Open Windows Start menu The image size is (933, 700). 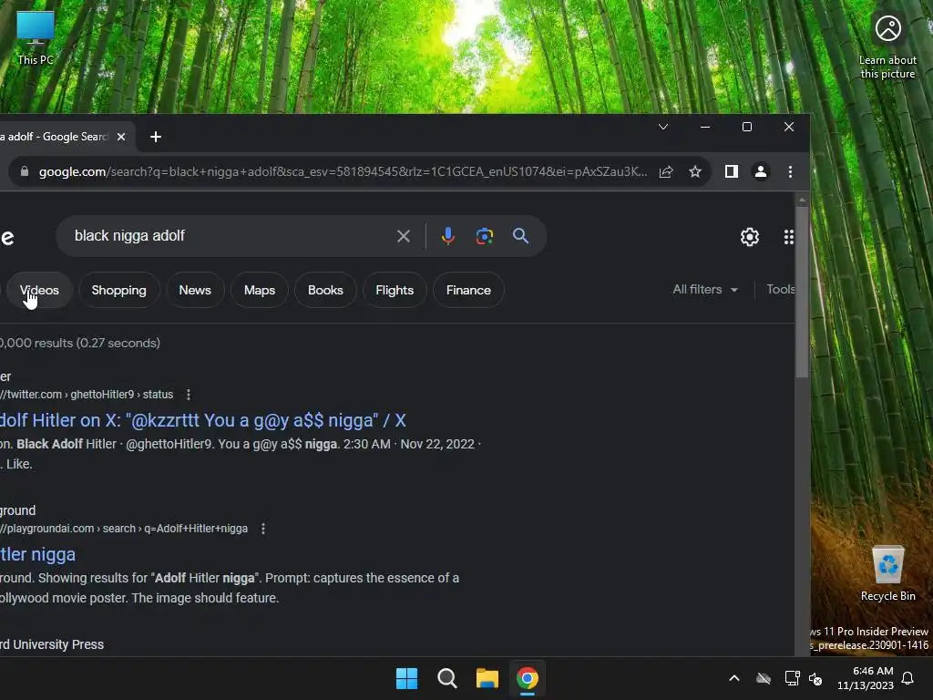407,678
